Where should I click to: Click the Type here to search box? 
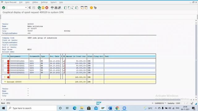tap(32, 108)
